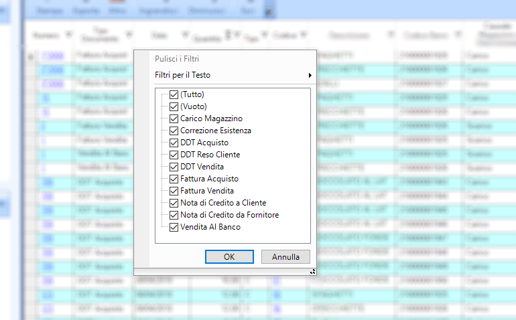This screenshot has width=516, height=320.
Task: Uncheck the Vendita Al Banco filter option
Action: (x=174, y=227)
